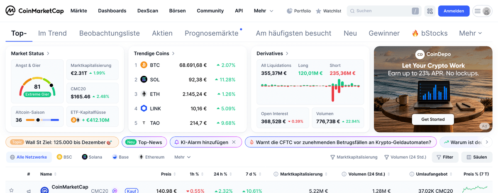498x193 pixels.
Task: Click the Ethereum icon in Trendige Coins
Action: point(144,94)
